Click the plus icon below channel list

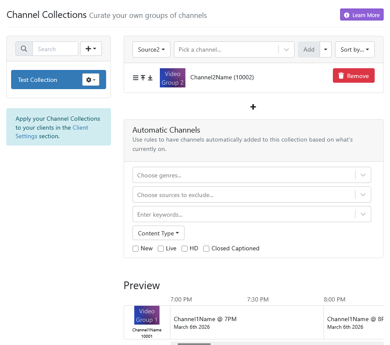click(x=253, y=107)
